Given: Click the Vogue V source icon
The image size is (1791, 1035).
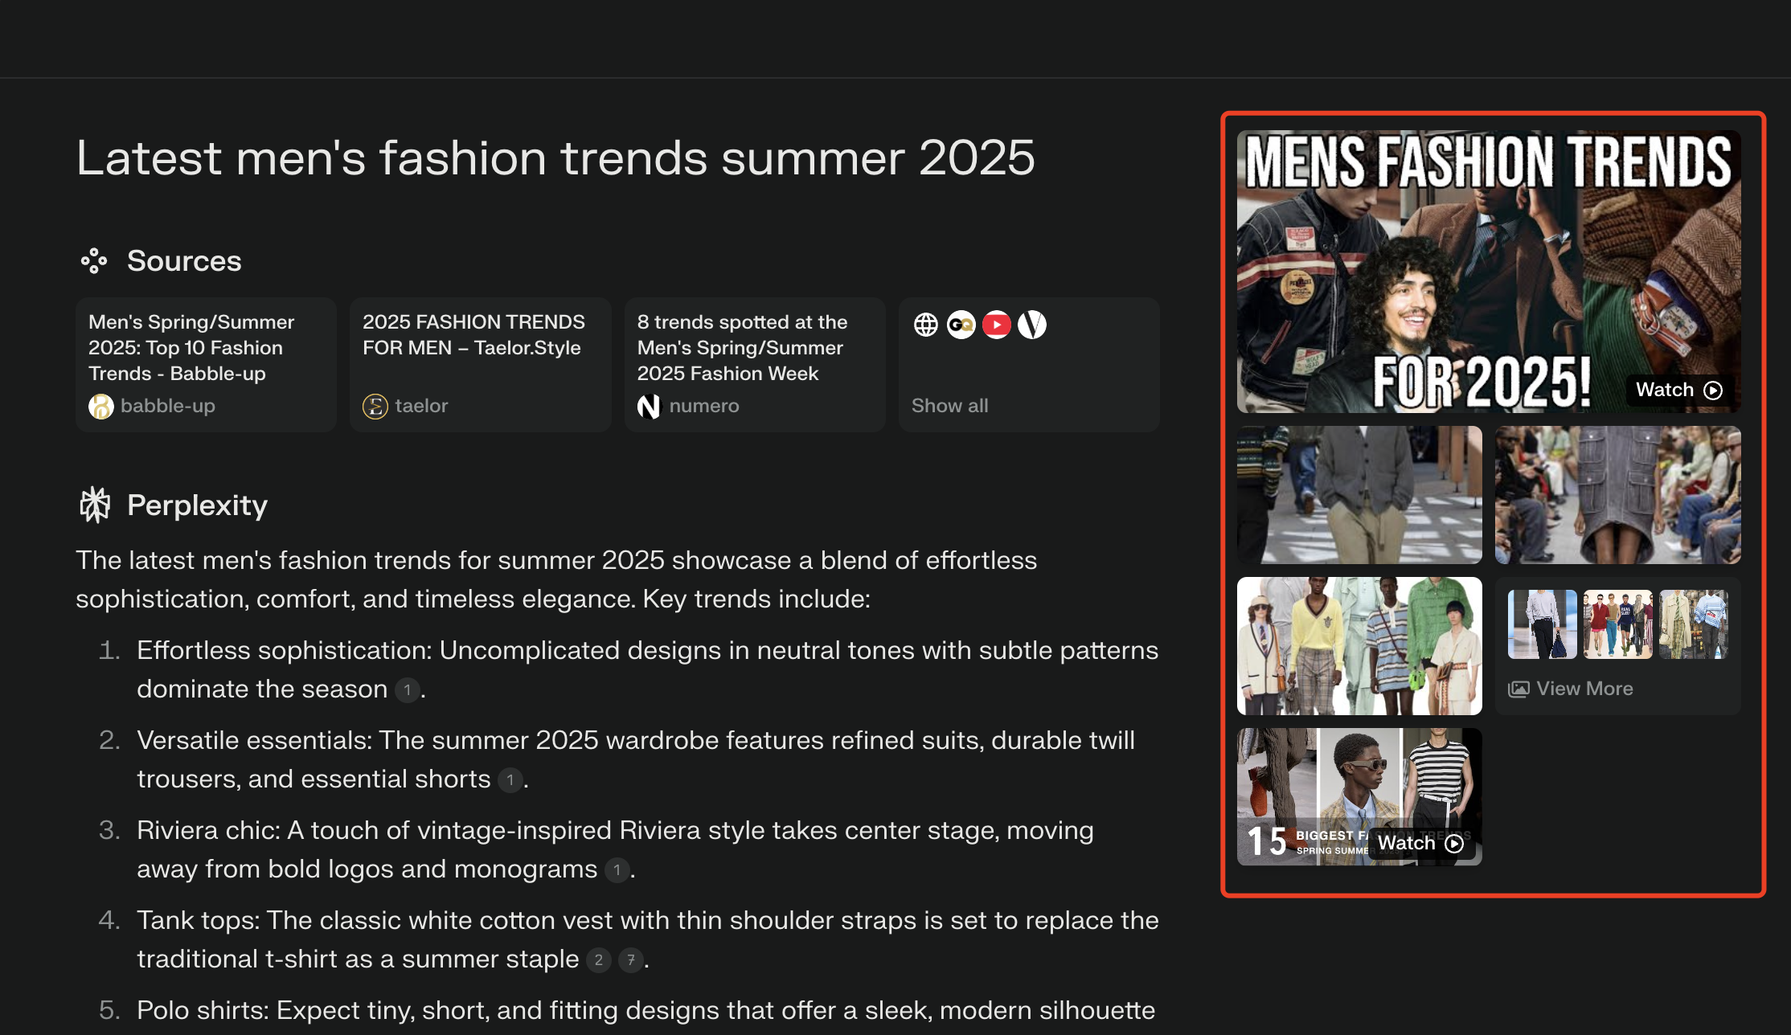Looking at the screenshot, I should 1032,325.
